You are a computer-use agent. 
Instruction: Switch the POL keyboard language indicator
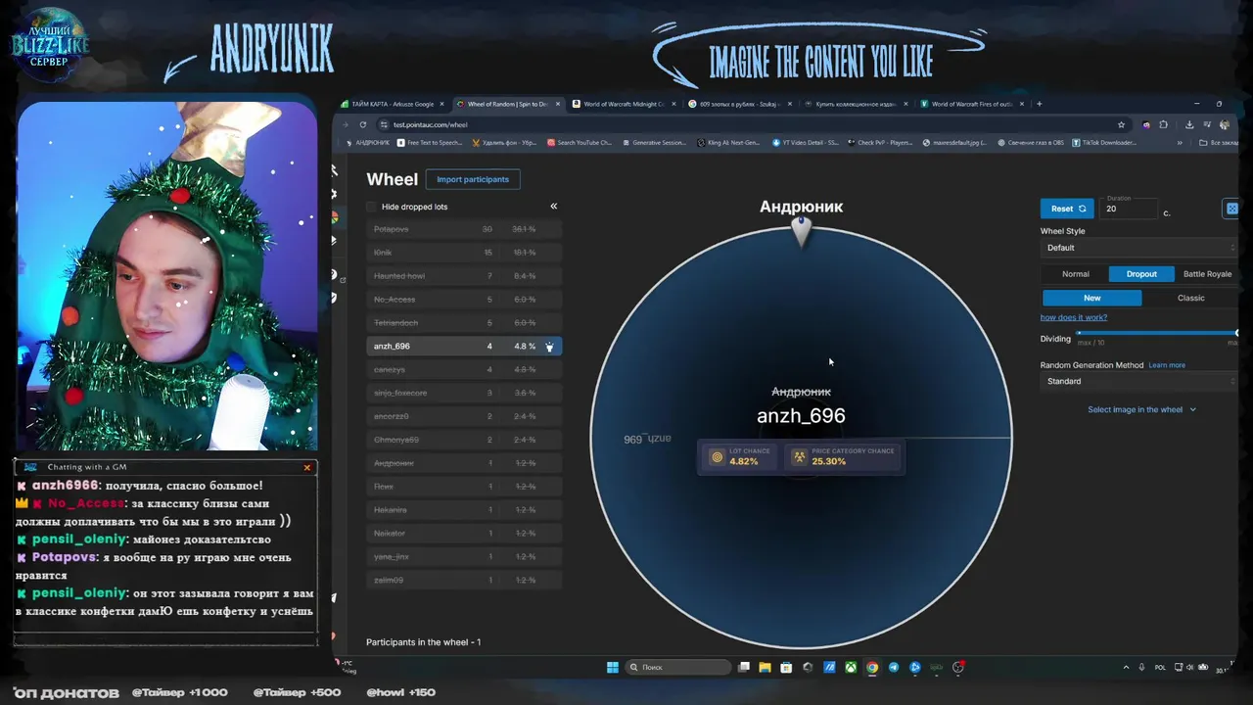[x=1160, y=667]
